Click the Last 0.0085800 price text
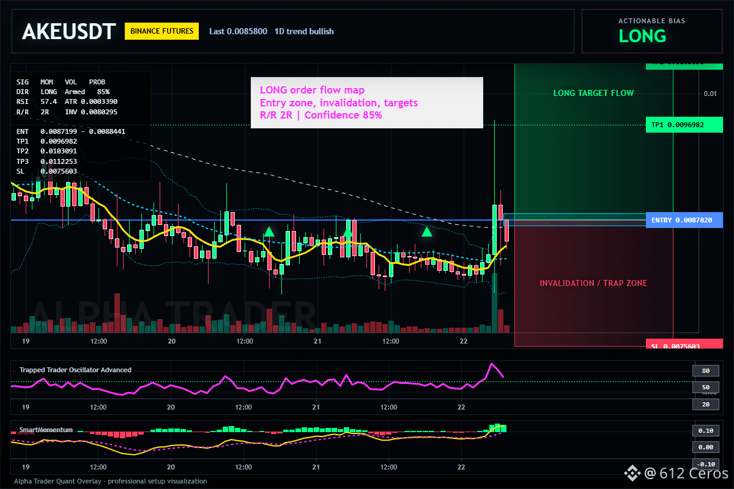The height and width of the screenshot is (489, 734). (x=238, y=31)
